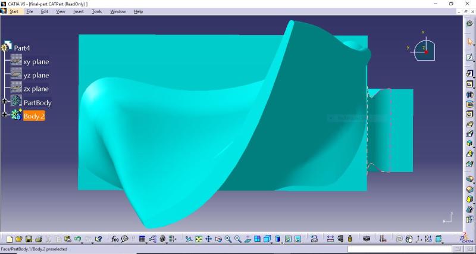Click the Print icon in bottom toolbar
The width and height of the screenshot is (476, 254).
pos(38,239)
